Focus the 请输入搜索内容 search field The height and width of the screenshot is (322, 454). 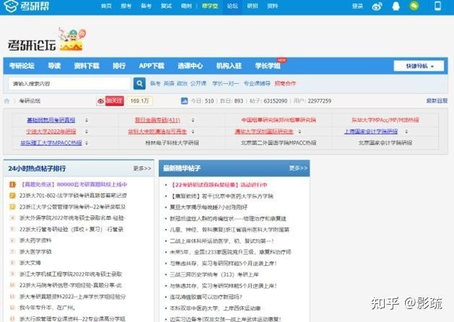click(x=69, y=84)
